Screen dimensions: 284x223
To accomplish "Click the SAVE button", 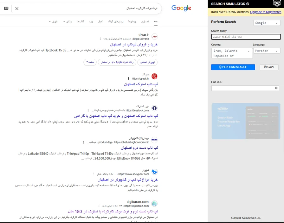I will pos(269,67).
